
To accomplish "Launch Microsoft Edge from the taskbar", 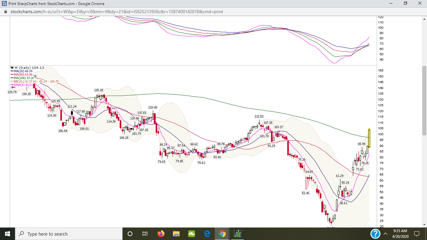I will [207, 234].
